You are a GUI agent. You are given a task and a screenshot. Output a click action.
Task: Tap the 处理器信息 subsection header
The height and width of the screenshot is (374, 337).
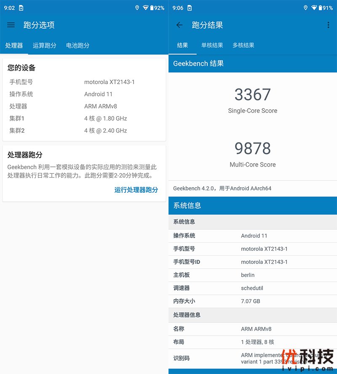point(253,315)
